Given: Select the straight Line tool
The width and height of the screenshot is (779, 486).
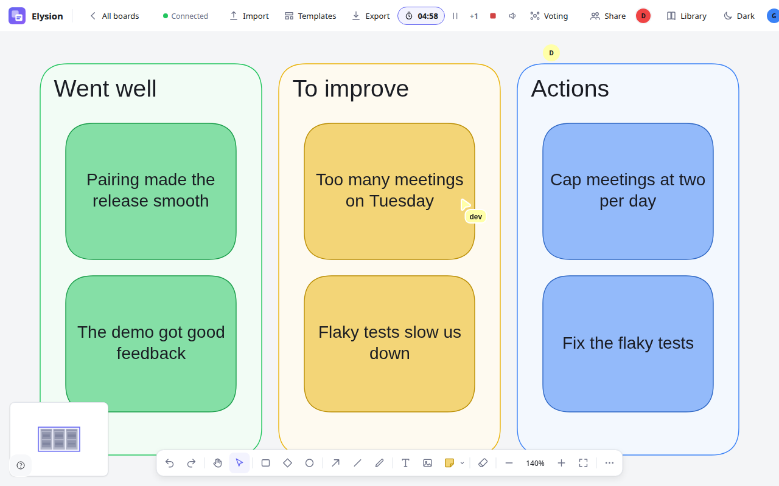Looking at the screenshot, I should click(357, 463).
